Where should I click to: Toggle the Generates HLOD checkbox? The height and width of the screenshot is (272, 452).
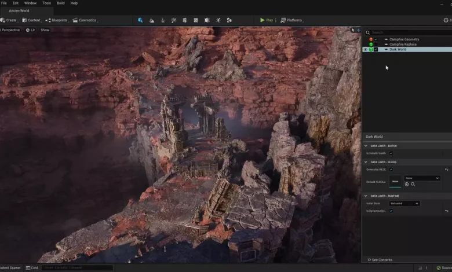coord(391,170)
